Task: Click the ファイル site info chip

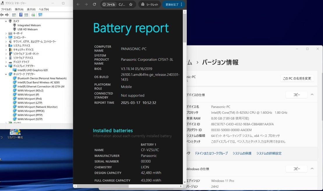Action: [x=109, y=4]
